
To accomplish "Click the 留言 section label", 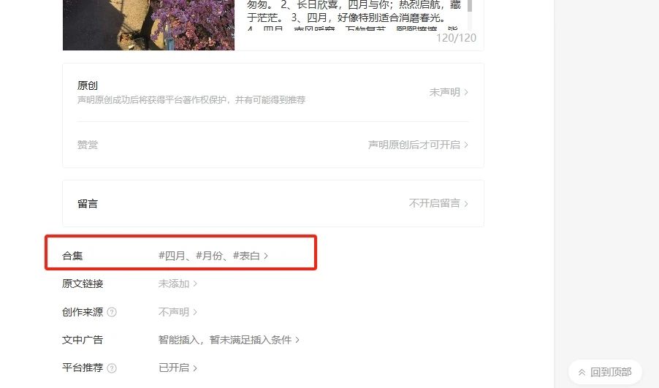I will (x=88, y=204).
